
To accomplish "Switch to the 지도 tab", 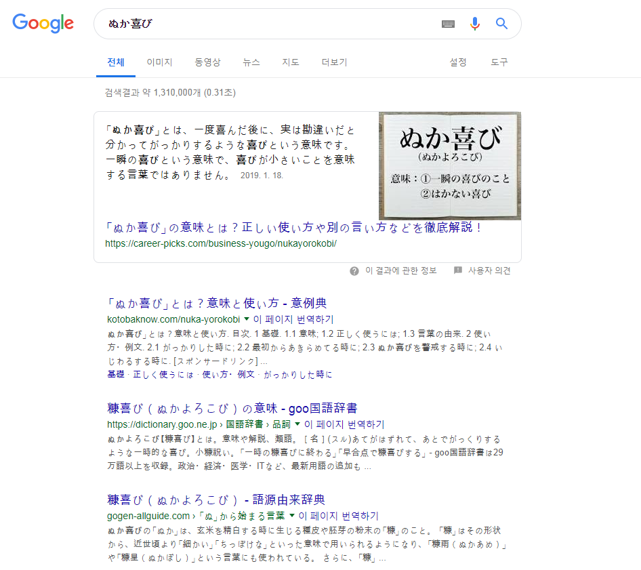I will pyautogui.click(x=290, y=62).
